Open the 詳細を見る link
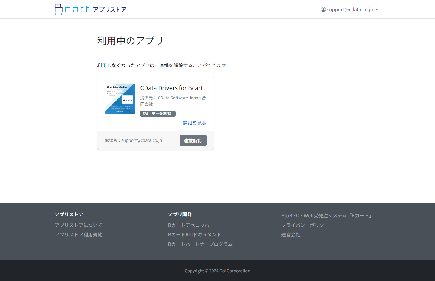Viewport: 435px width, 281px height. pyautogui.click(x=194, y=123)
